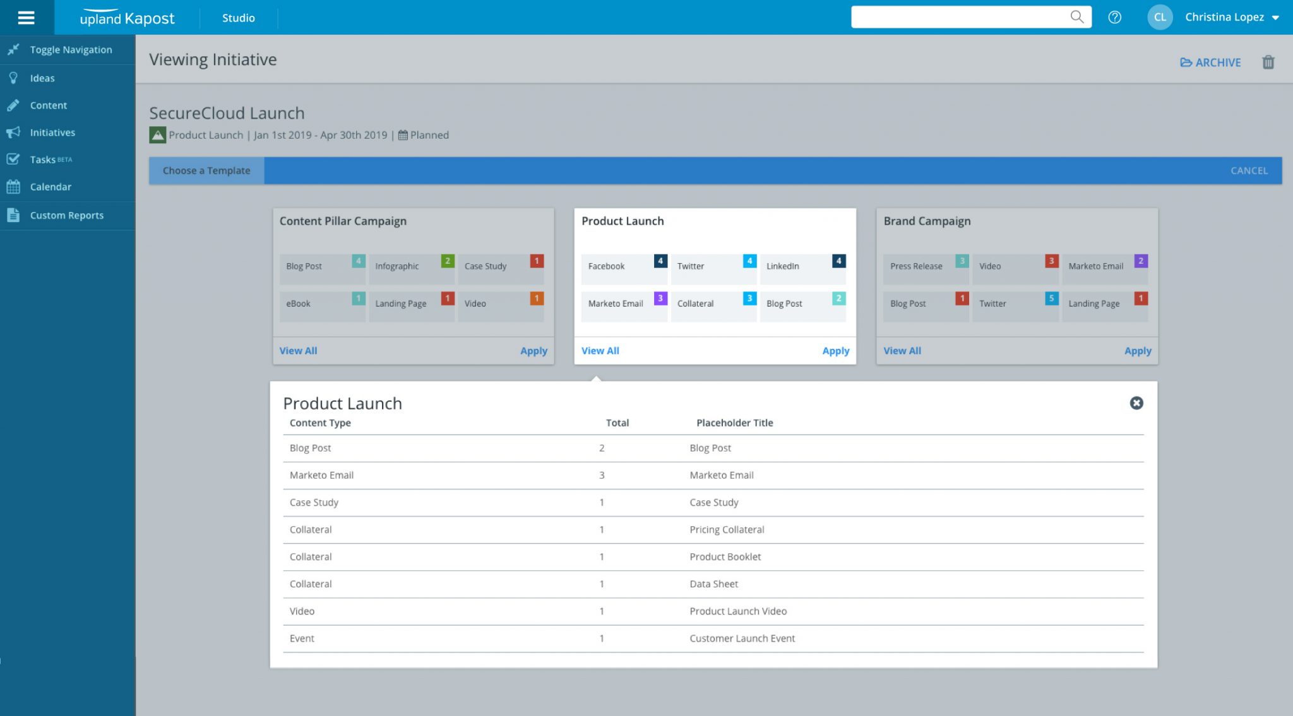
Task: Click the CL user avatar
Action: coord(1160,18)
